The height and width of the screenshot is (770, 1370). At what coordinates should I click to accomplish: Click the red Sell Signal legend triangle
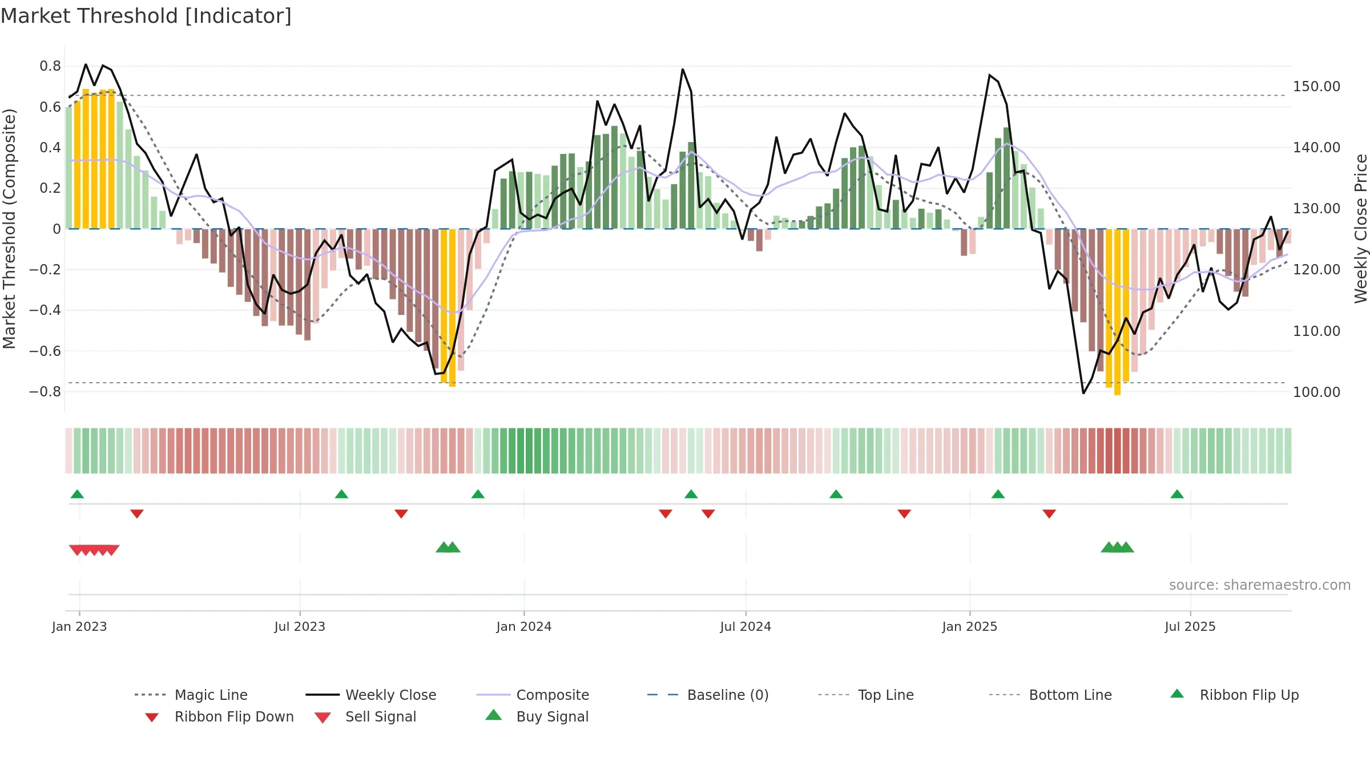[x=323, y=718]
